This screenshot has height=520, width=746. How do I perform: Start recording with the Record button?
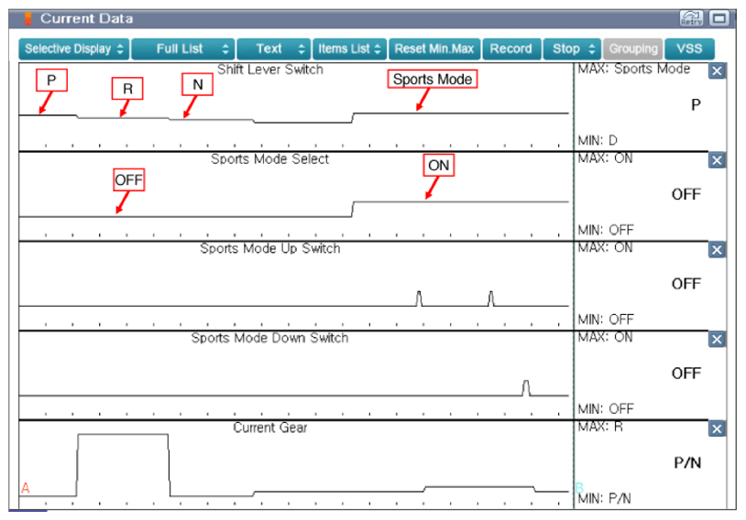point(511,49)
